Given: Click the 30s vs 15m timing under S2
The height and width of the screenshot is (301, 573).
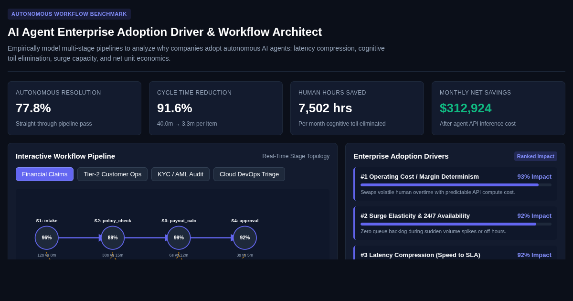Looking at the screenshot, I should [x=113, y=255].
